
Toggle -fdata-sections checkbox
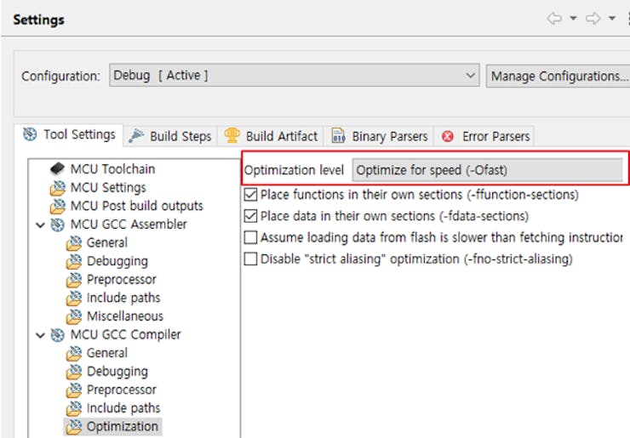point(250,216)
